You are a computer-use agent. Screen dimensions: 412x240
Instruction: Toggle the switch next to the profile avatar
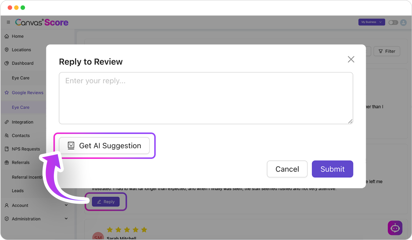[393, 22]
